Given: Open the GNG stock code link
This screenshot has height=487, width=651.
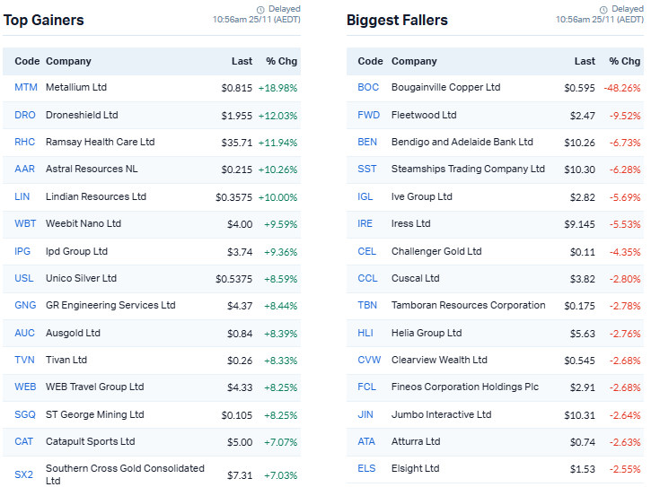Looking at the screenshot, I should [x=25, y=305].
